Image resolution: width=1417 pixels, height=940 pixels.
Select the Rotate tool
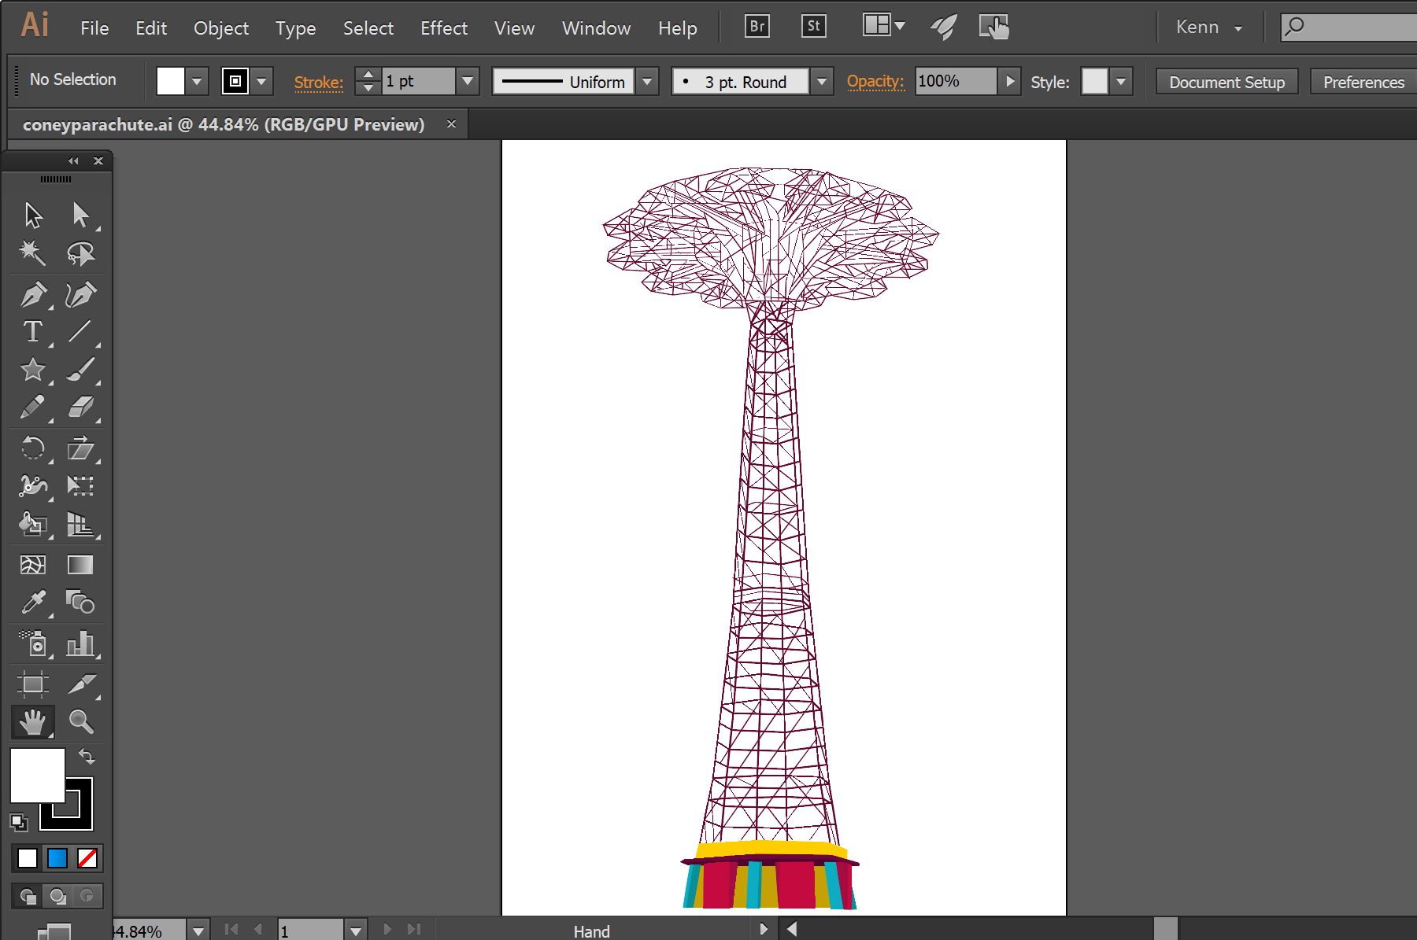pos(33,448)
